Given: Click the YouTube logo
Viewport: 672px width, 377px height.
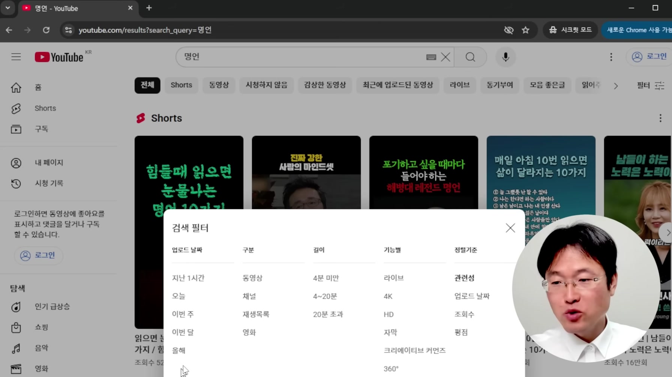Looking at the screenshot, I should click(x=59, y=57).
